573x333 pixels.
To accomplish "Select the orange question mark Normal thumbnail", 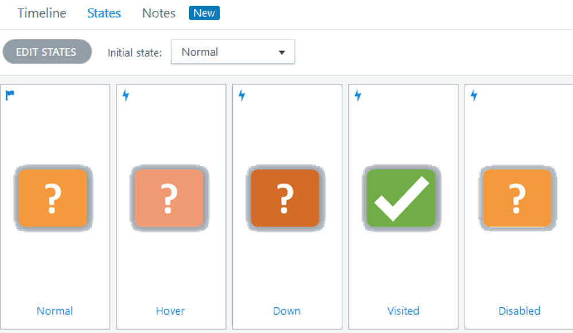I will (x=53, y=198).
